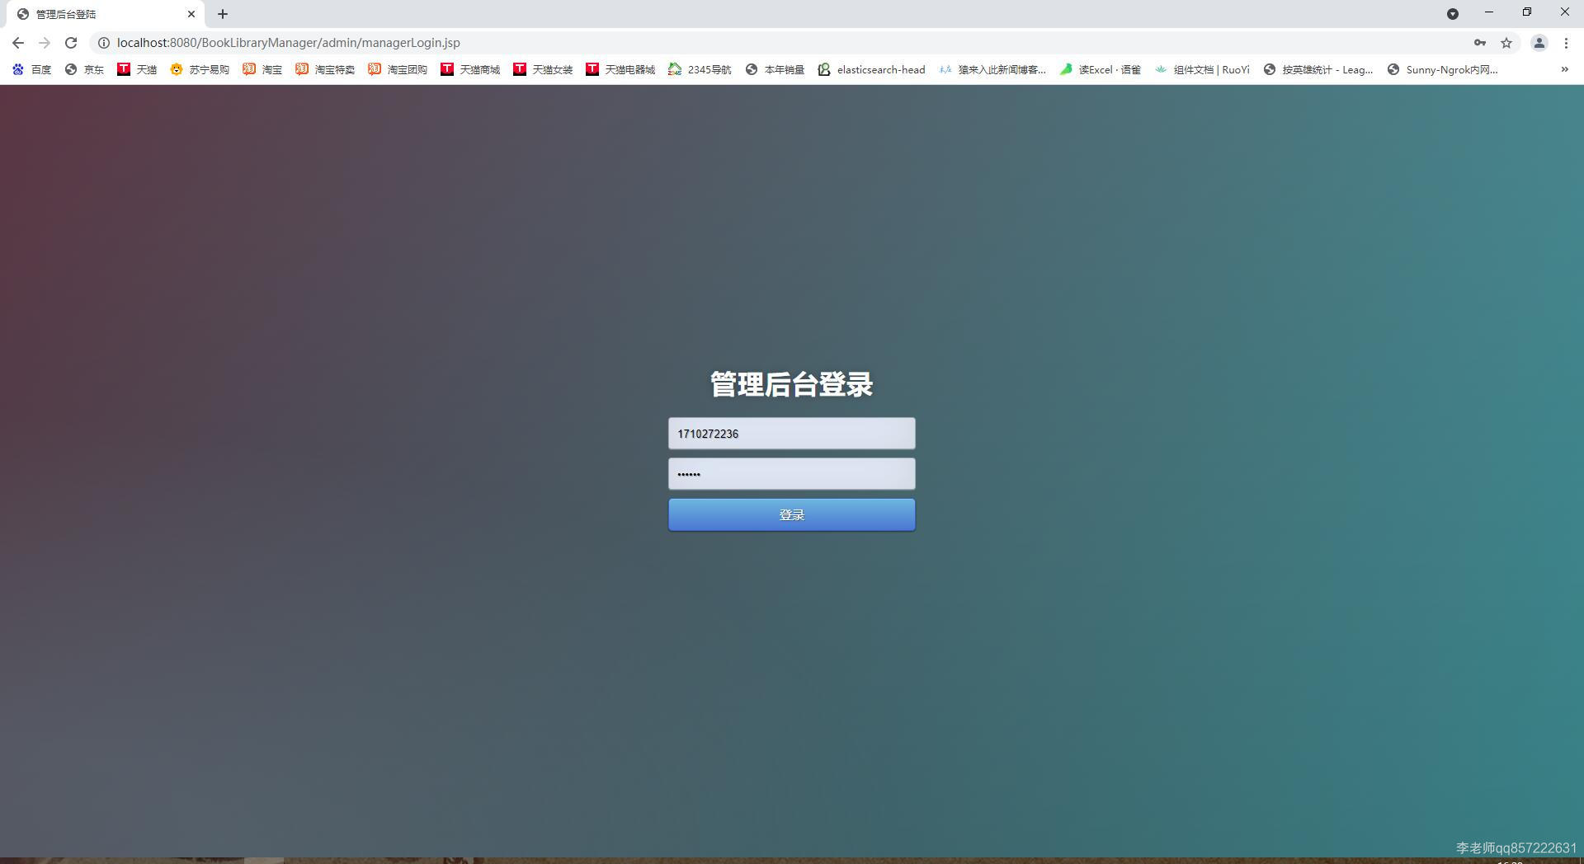Toggle the bookmark star for this page
Screen dimensions: 1584x864
tap(1506, 42)
